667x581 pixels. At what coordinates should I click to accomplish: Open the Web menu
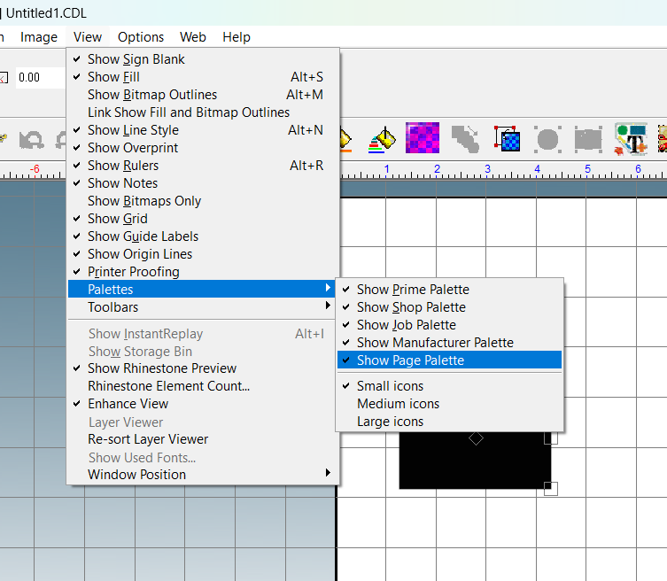[x=193, y=37]
